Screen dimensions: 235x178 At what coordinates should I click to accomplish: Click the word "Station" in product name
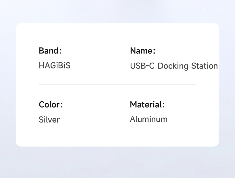tap(204, 66)
